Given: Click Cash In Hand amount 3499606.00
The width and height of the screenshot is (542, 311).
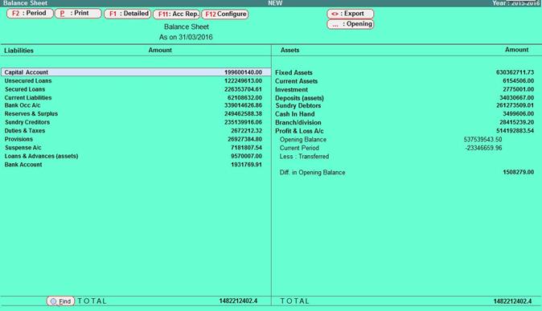Looking at the screenshot, I should (x=519, y=114).
